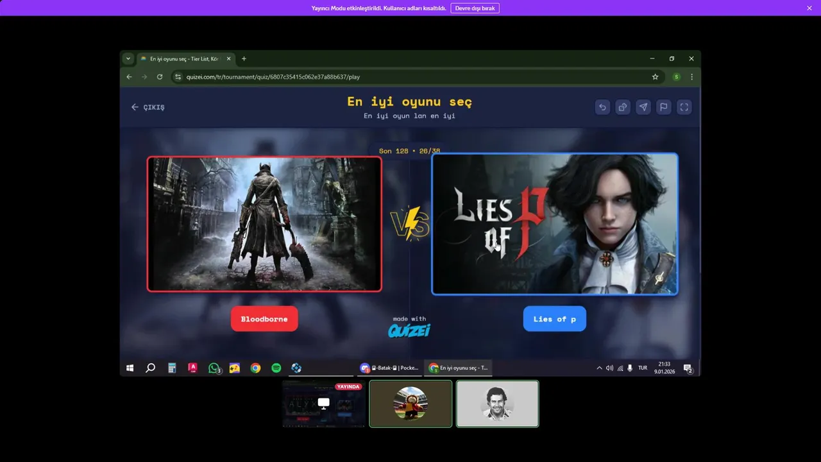Select the mascot avatar participant tile
The image size is (821, 462).
pos(410,404)
